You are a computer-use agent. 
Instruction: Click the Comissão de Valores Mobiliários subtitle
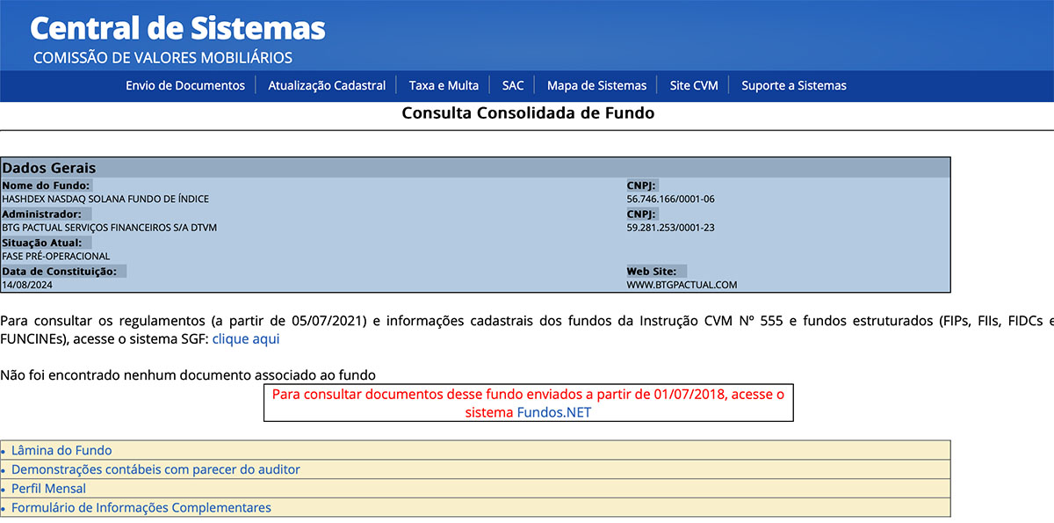162,58
